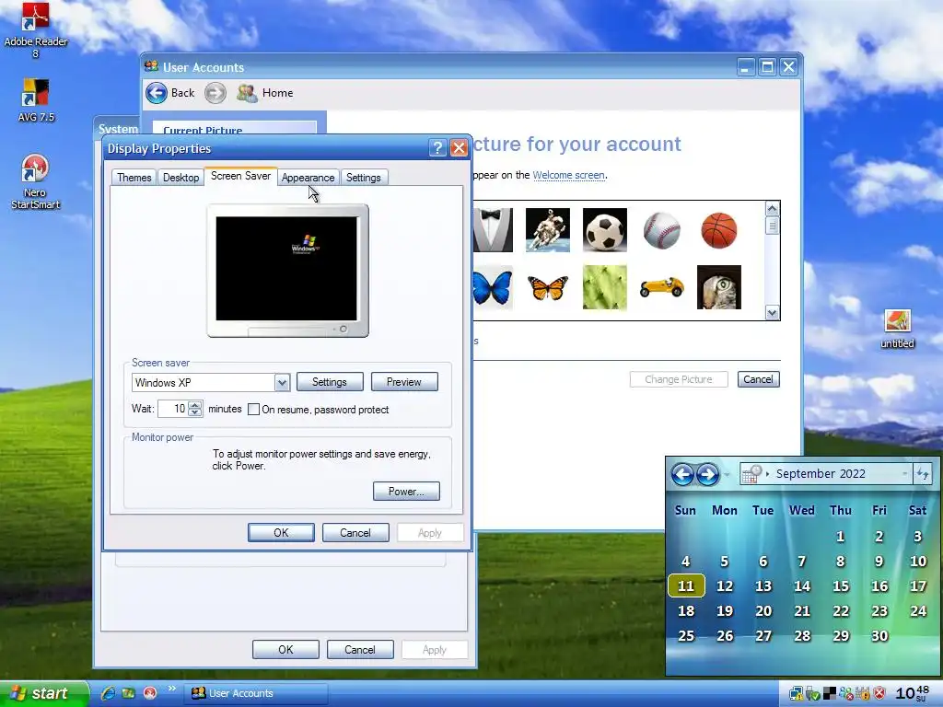This screenshot has width=943, height=707.
Task: Increase the screen saver wait minutes
Action: click(195, 405)
